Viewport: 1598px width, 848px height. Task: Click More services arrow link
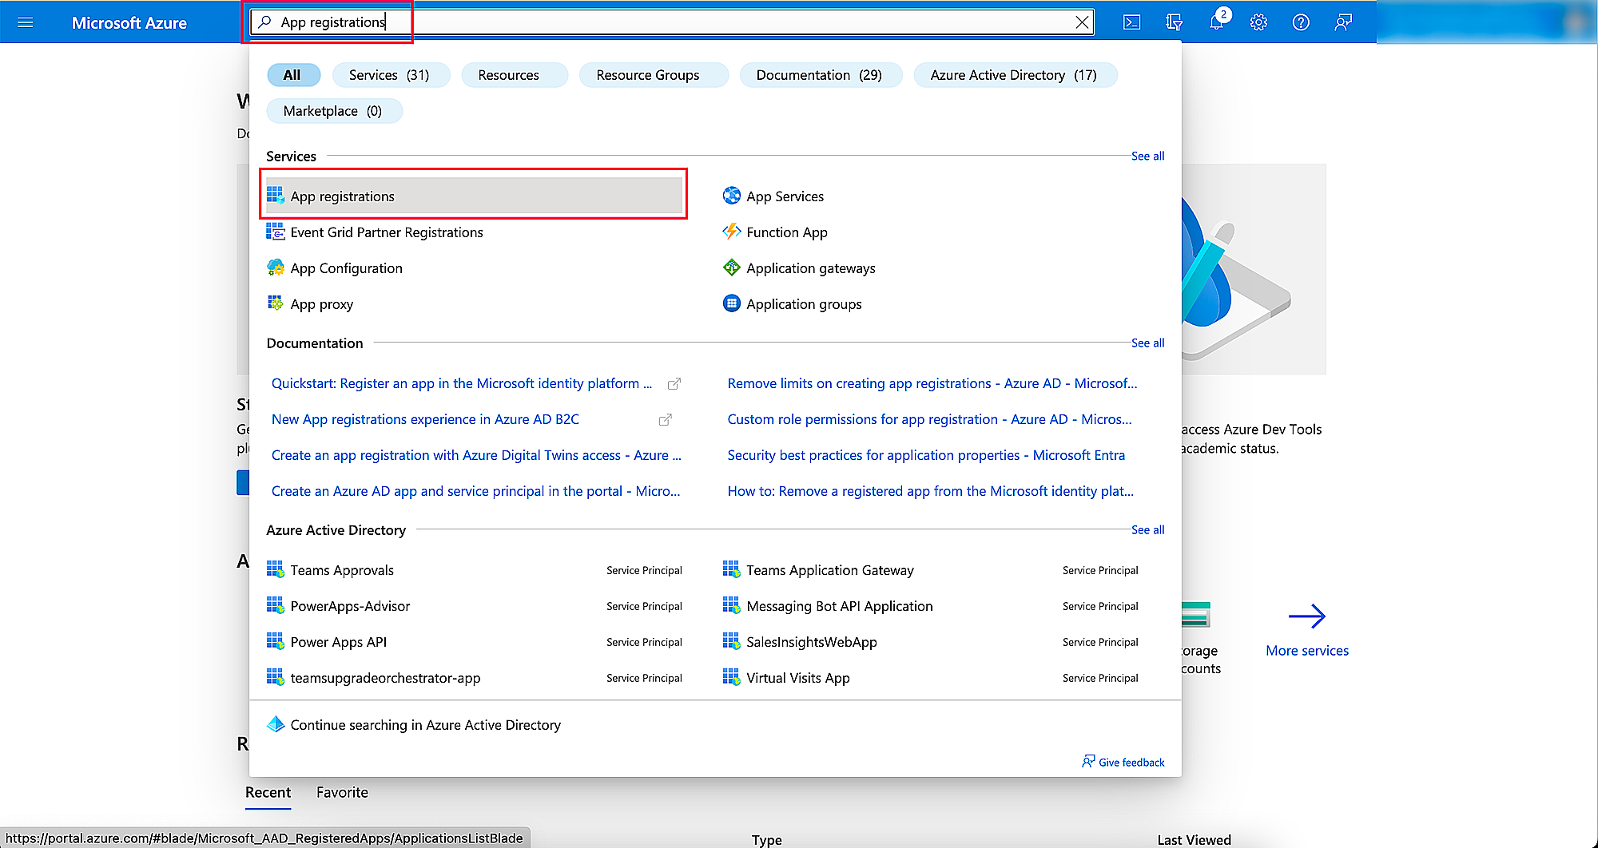pyautogui.click(x=1307, y=629)
